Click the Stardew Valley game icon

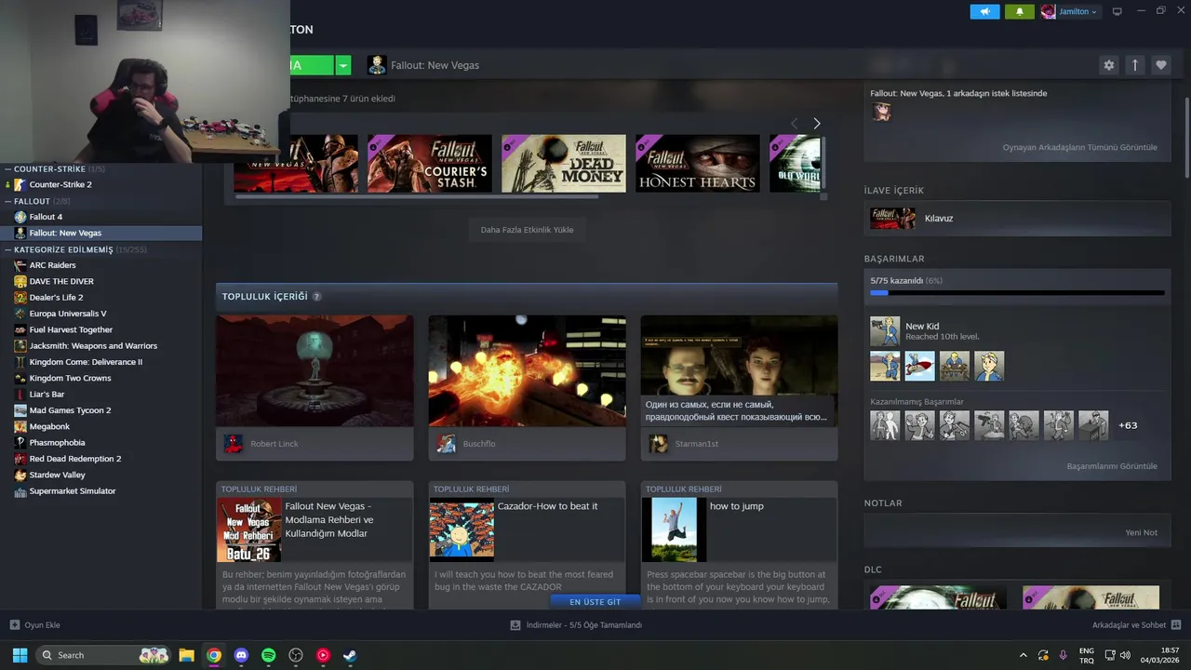tap(20, 475)
